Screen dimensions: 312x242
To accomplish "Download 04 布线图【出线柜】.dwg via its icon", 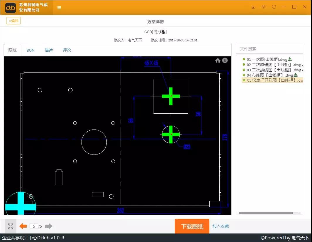I will 296,75.
